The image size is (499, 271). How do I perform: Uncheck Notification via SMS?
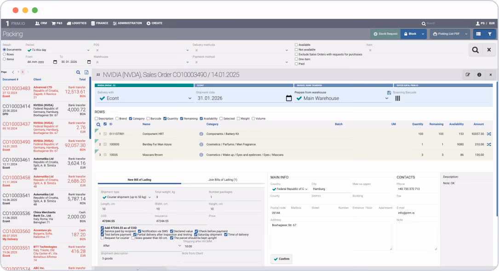tap(140, 231)
